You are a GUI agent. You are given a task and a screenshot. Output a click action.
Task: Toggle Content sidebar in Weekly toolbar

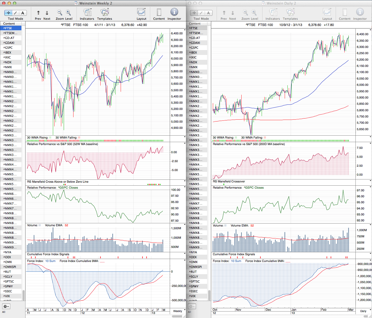[159, 12]
